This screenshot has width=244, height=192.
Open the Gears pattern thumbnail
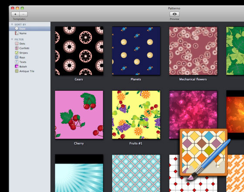pos(79,51)
